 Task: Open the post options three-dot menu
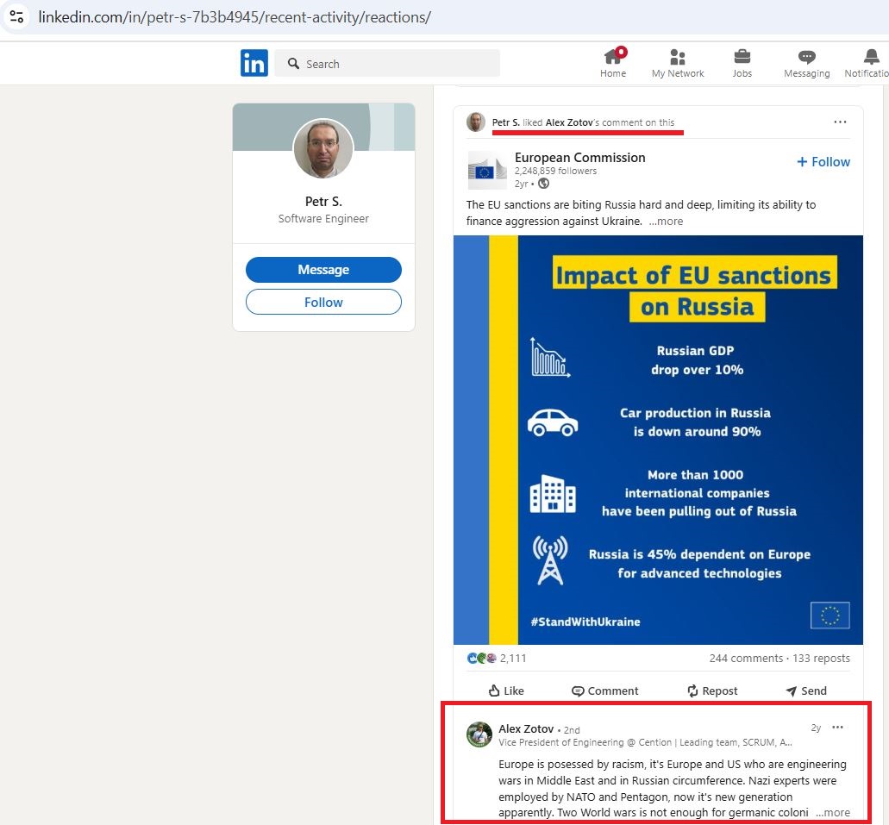coord(840,122)
